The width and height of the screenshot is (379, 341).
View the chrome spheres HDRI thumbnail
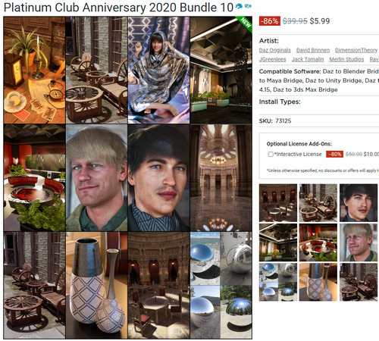tap(278, 282)
